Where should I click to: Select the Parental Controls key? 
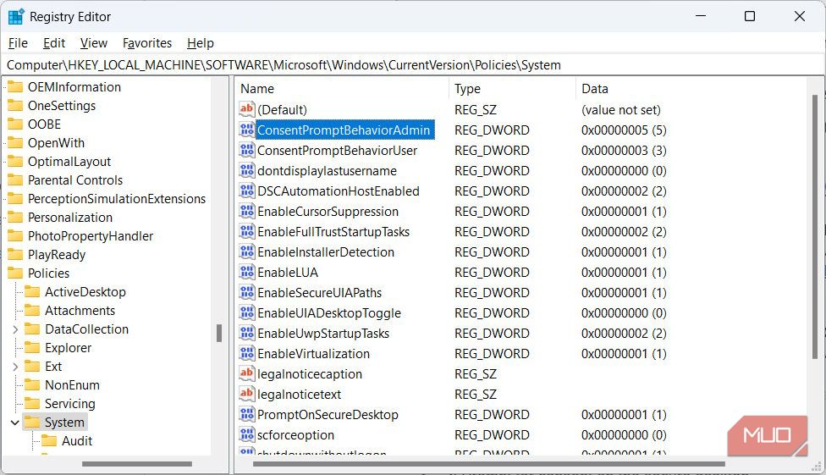point(74,180)
